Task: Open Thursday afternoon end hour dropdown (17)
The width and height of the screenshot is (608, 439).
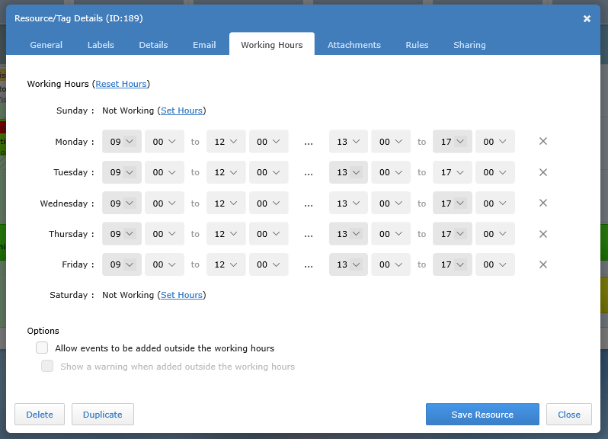Action: pyautogui.click(x=453, y=234)
